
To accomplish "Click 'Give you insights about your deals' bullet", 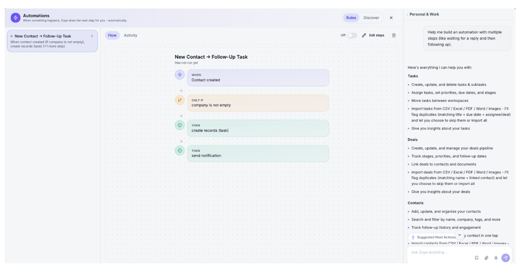I will [441, 192].
